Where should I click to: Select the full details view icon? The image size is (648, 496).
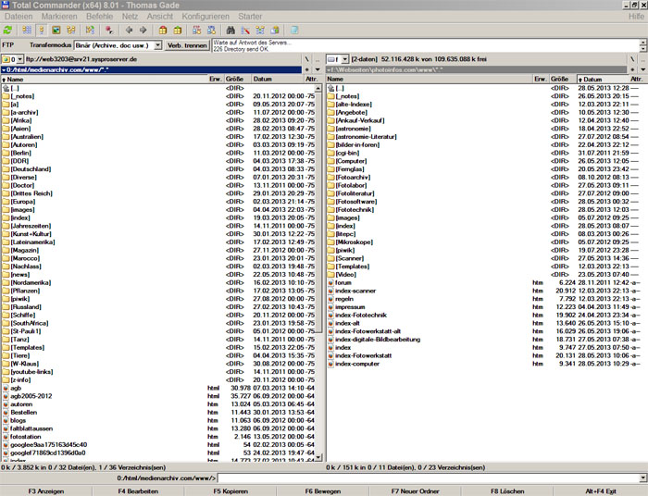[42, 31]
